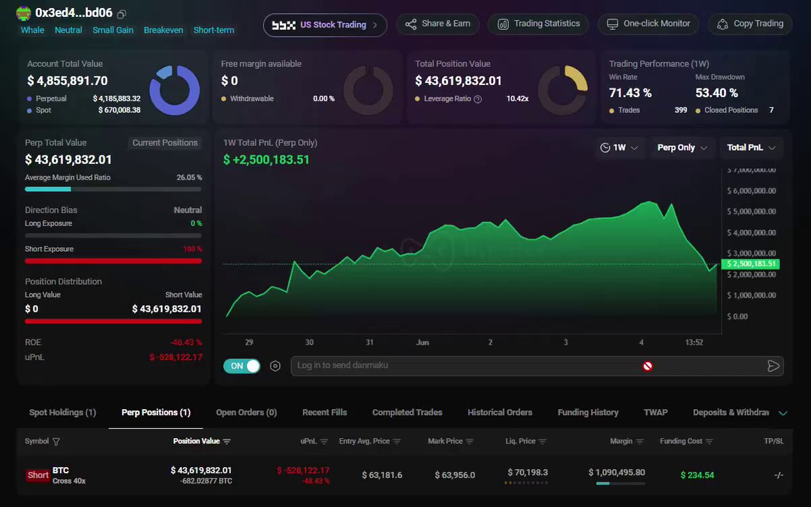Open the 1W timeframe dropdown
Screen dimensions: 811x507
coord(619,147)
